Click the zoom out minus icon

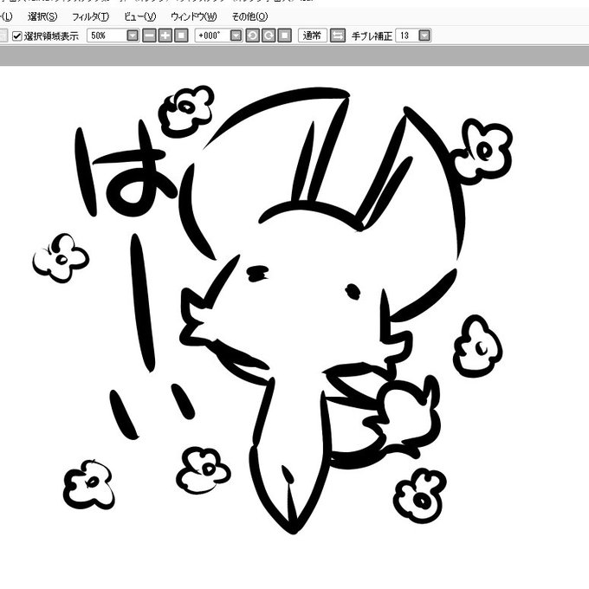[x=149, y=36]
